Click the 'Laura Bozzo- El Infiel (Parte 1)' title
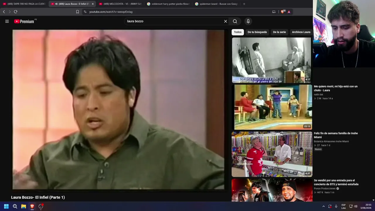Screen dimensions: 375x211 (x=38, y=197)
